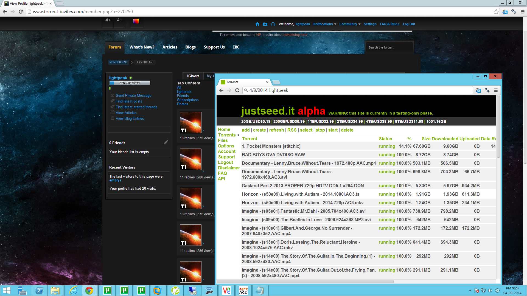Open Options in justseed.it sidebar
Screen dimensions: 527x296
226,146
